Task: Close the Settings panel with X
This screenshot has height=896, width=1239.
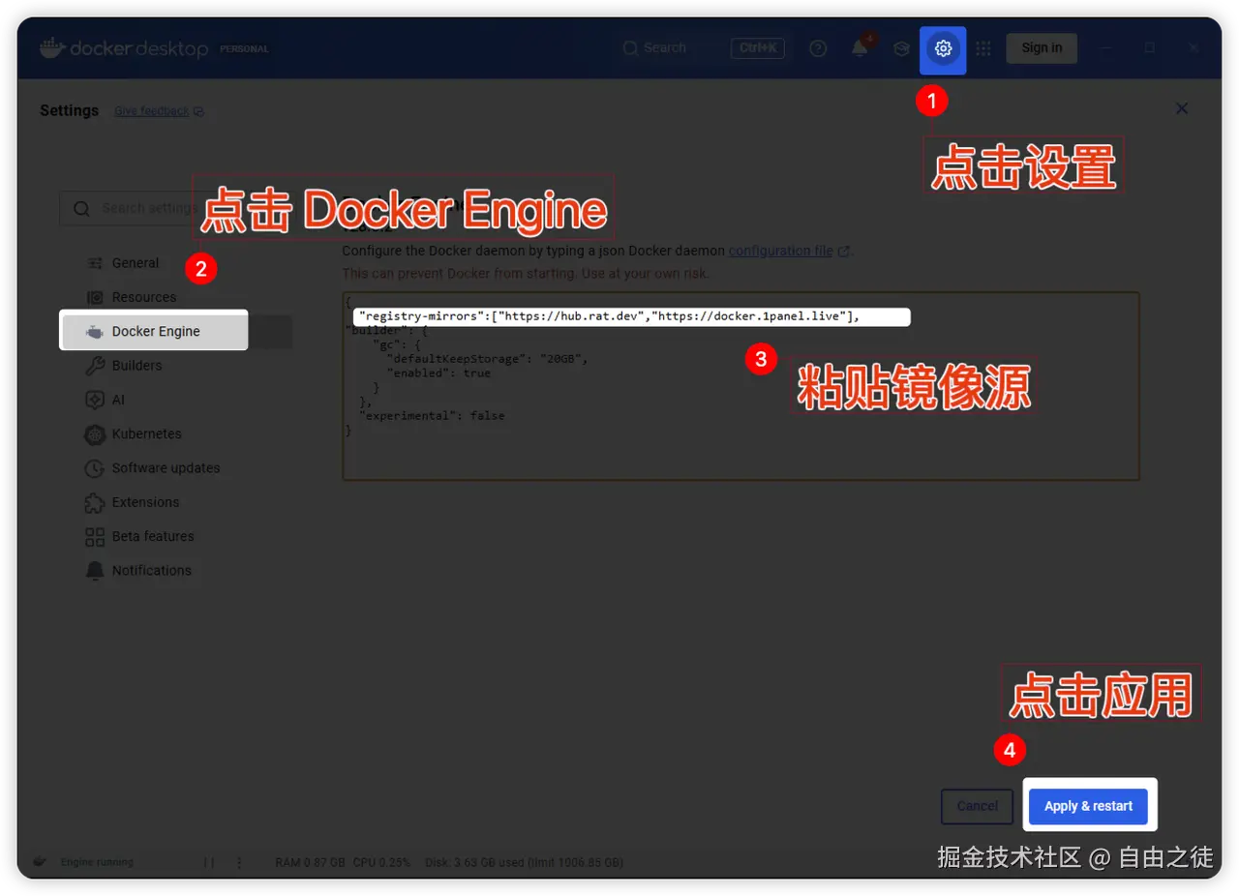Action: coord(1181,108)
